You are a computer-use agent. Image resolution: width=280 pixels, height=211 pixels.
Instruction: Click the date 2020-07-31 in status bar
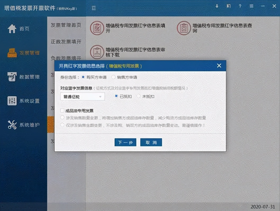point(263,207)
